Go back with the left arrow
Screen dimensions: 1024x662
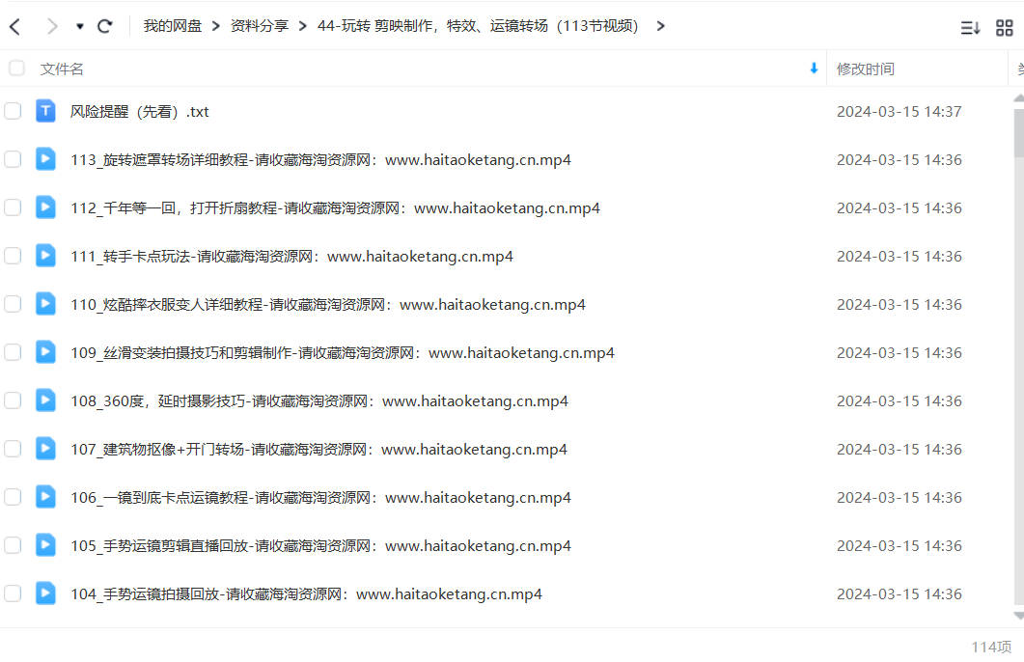(15, 26)
